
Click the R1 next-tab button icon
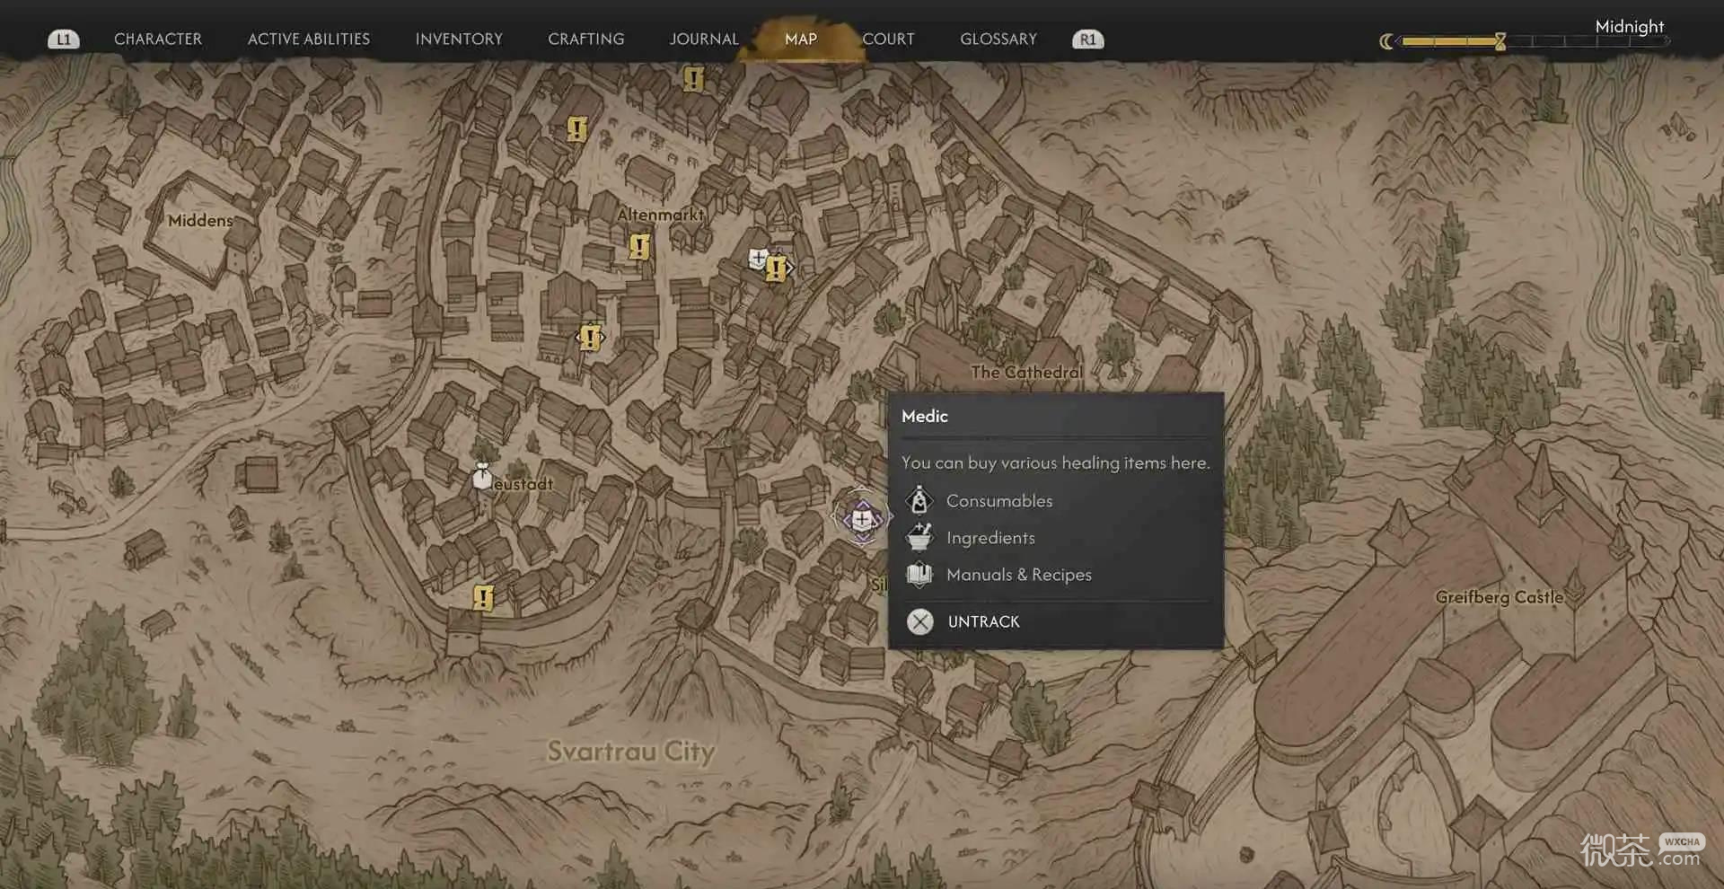[x=1088, y=40]
